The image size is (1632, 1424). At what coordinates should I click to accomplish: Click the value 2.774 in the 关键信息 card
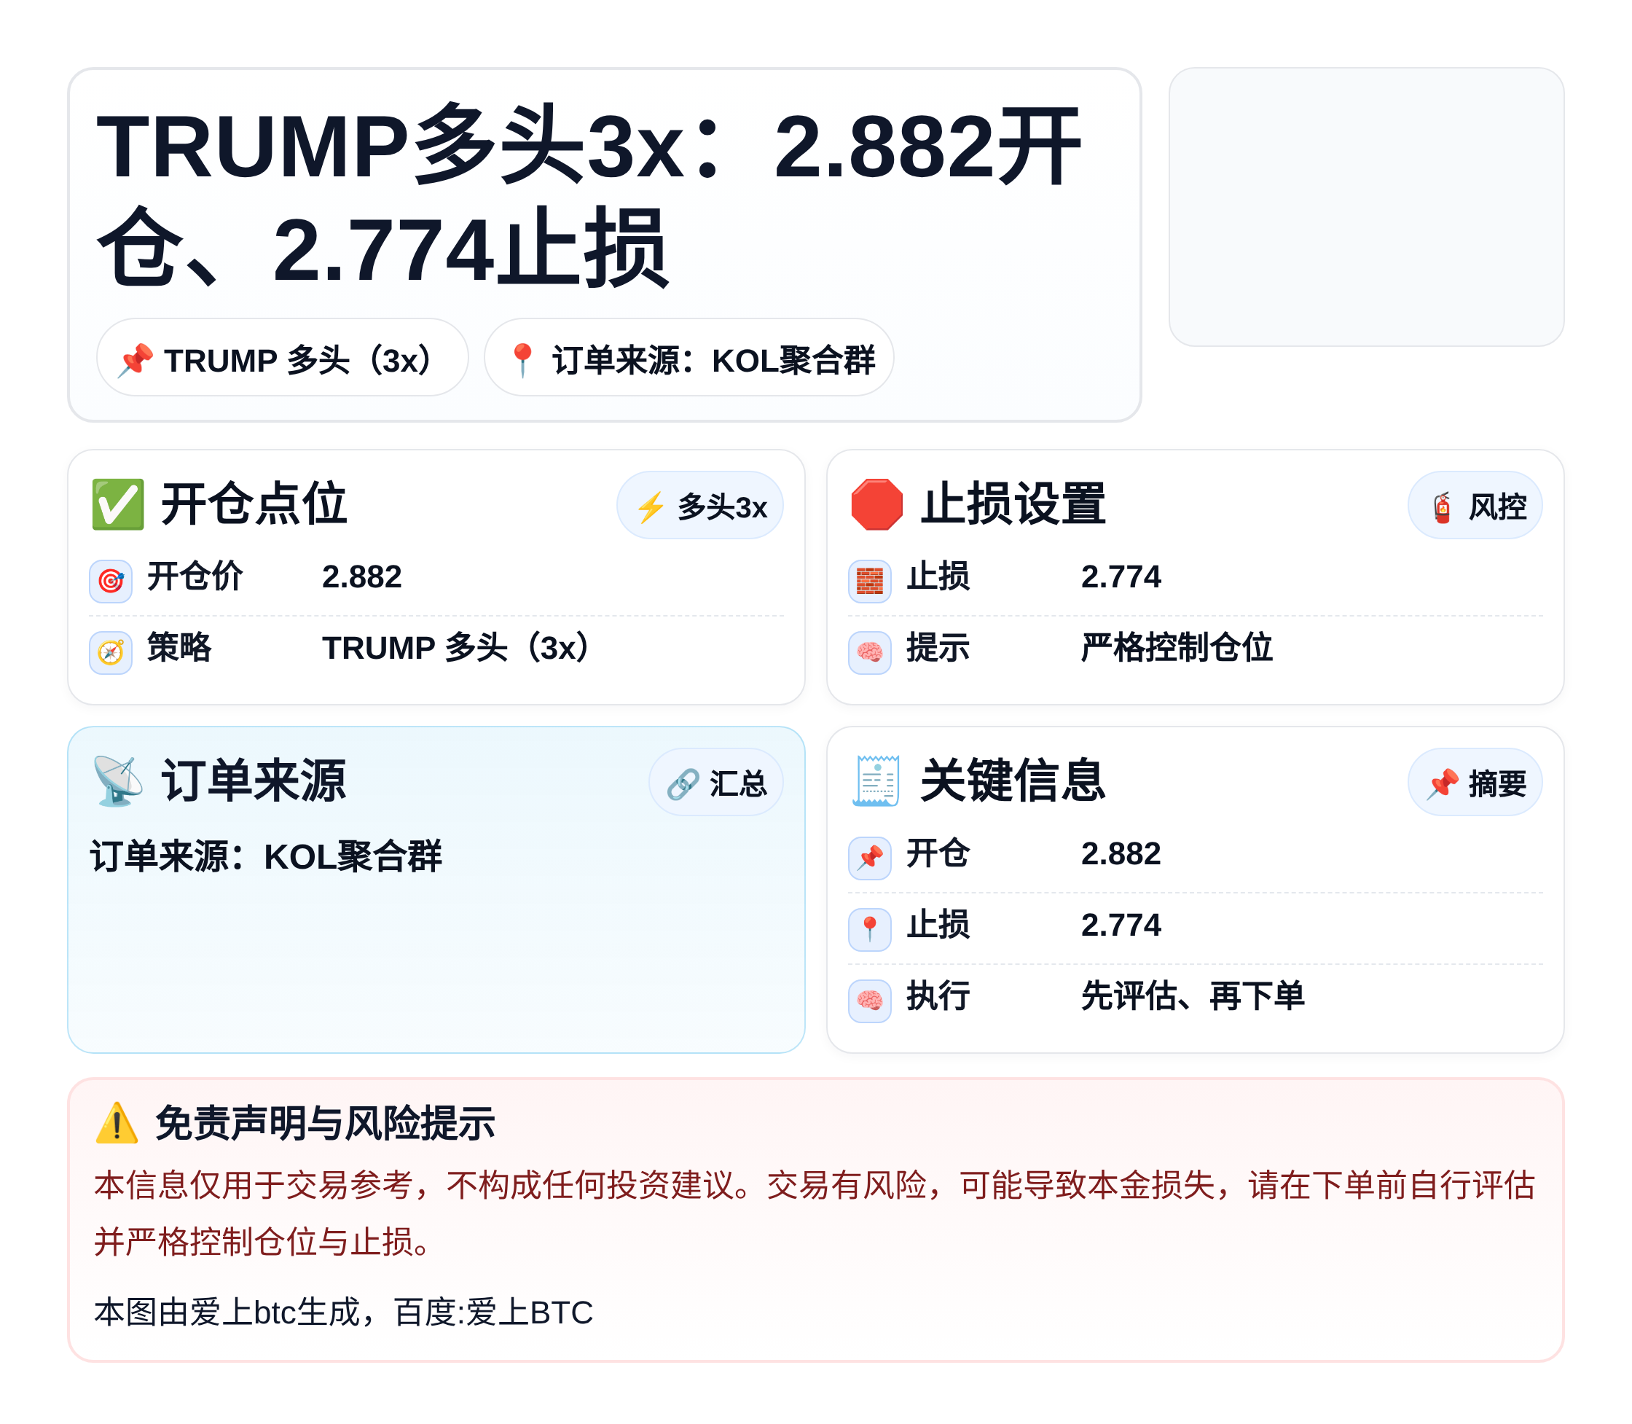1121,926
